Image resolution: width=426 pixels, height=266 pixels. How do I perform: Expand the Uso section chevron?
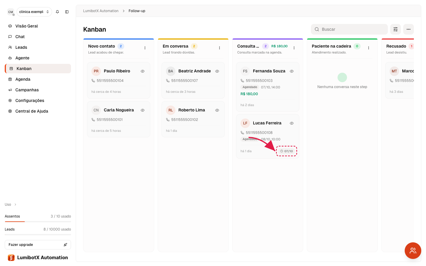pyautogui.click(x=15, y=205)
